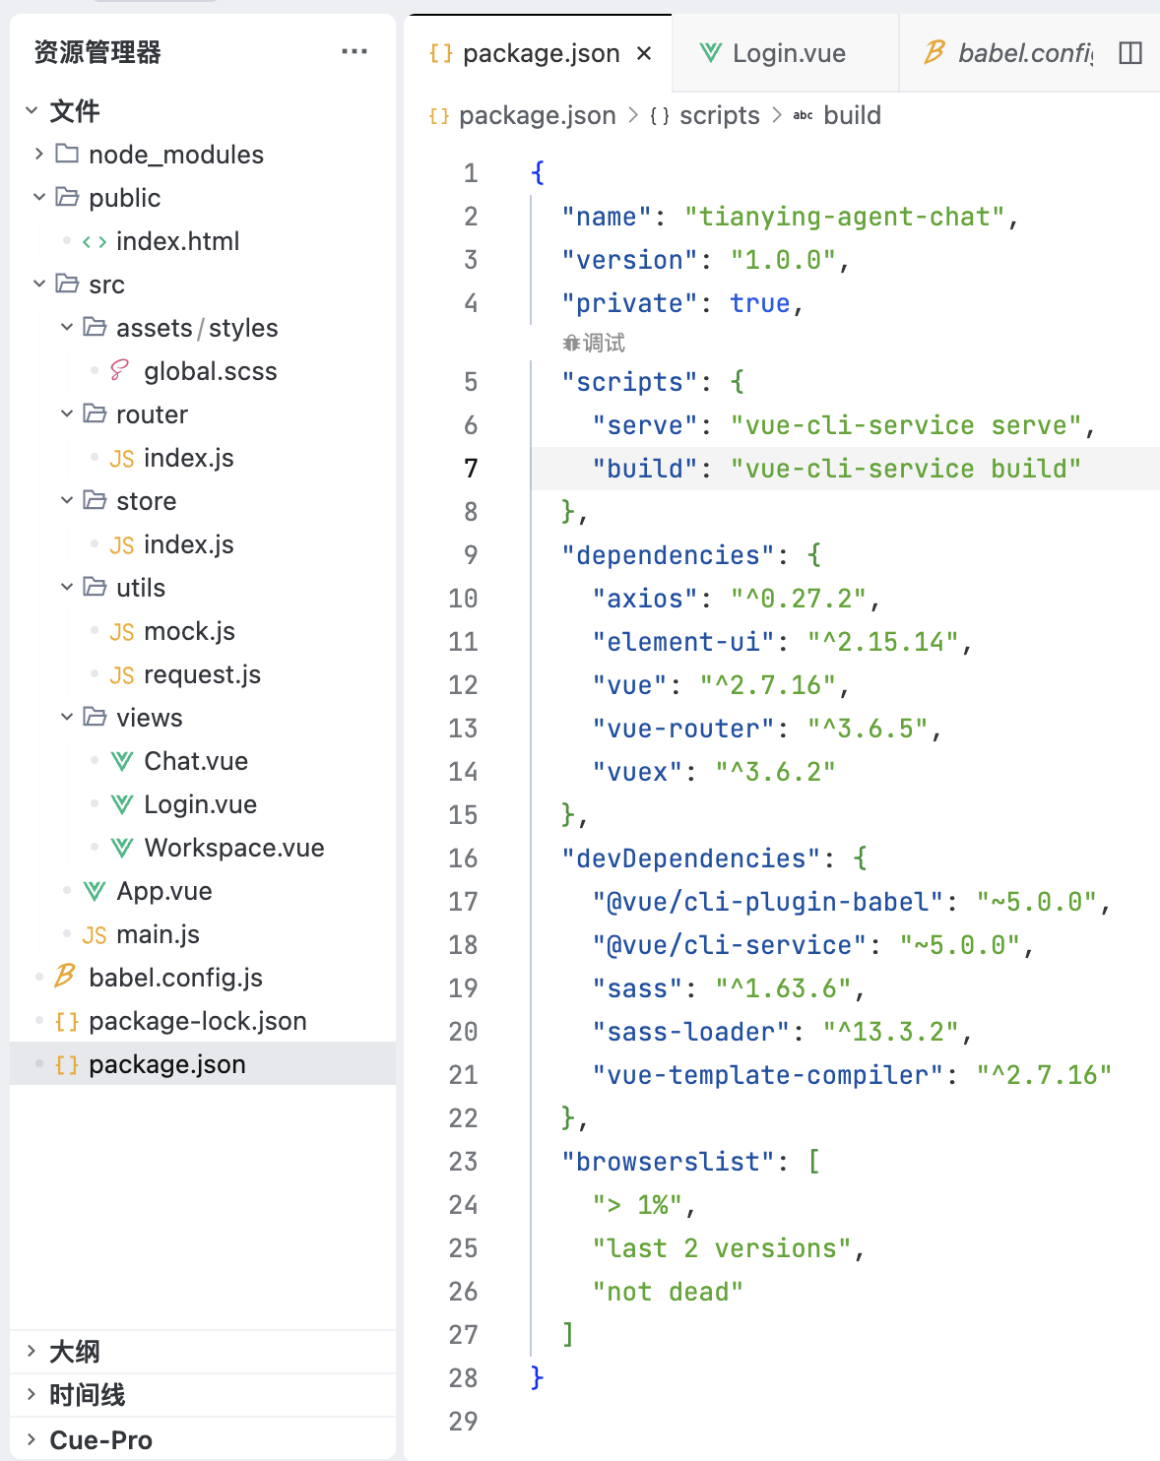Click the Babel icon of babel.config.js
Viewport: 1160px width, 1461px height.
[x=65, y=977]
